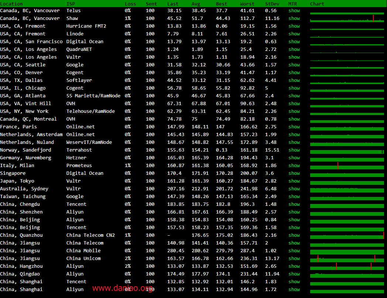The image size is (387, 298).
Task: Select the 112.7 worst value
Action: pos(247,18)
